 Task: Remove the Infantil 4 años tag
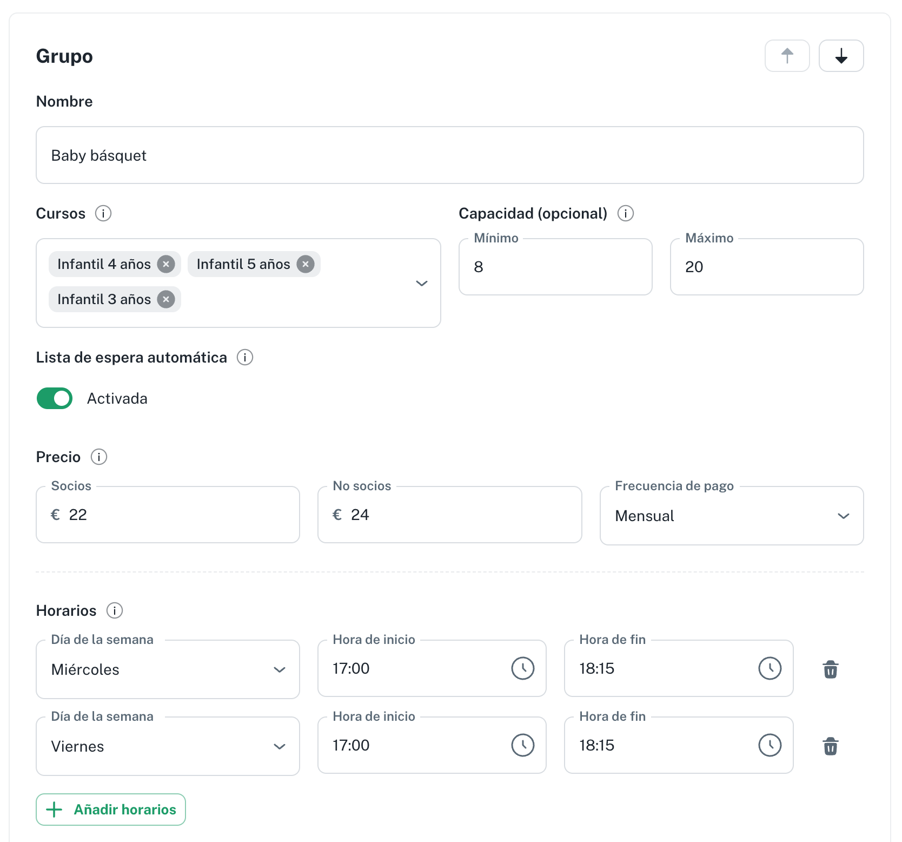coord(166,264)
